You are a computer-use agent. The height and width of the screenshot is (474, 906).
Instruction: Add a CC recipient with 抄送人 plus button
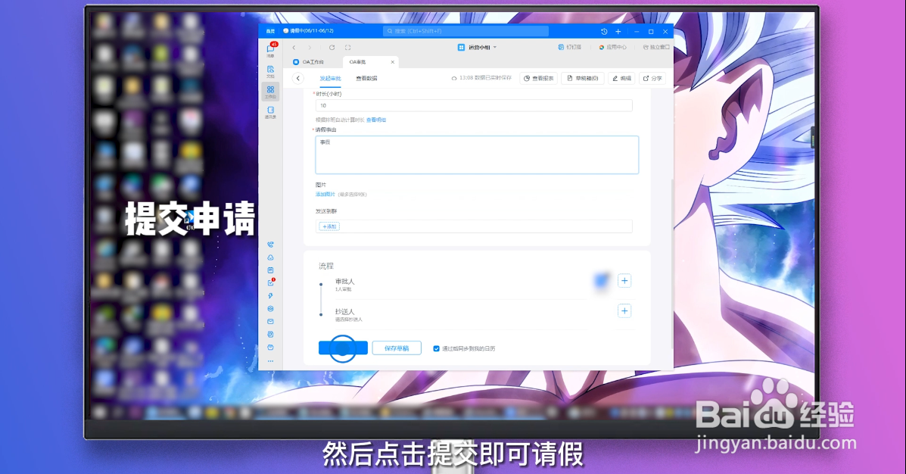624,311
